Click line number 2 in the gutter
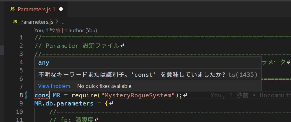Viewport: 291px width, 122px height. click(x=21, y=46)
